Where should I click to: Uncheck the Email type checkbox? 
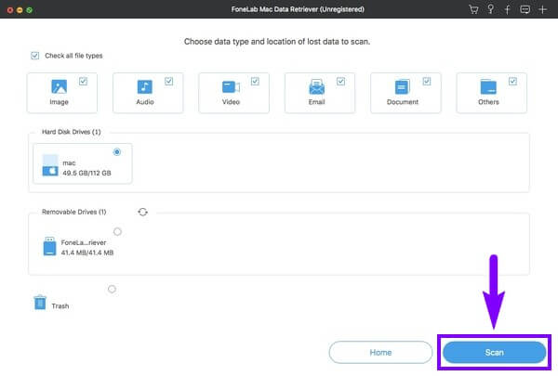[340, 82]
